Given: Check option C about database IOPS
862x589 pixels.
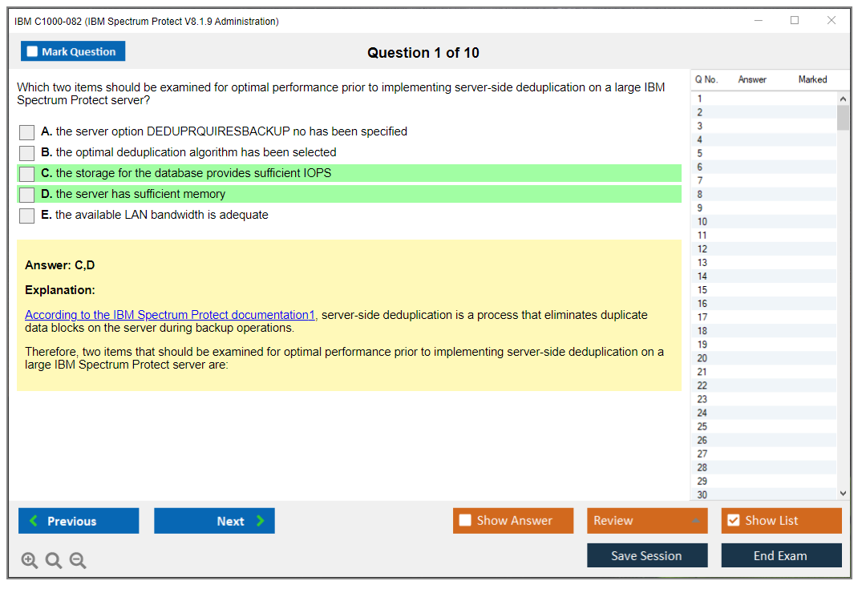Looking at the screenshot, I should click(27, 174).
